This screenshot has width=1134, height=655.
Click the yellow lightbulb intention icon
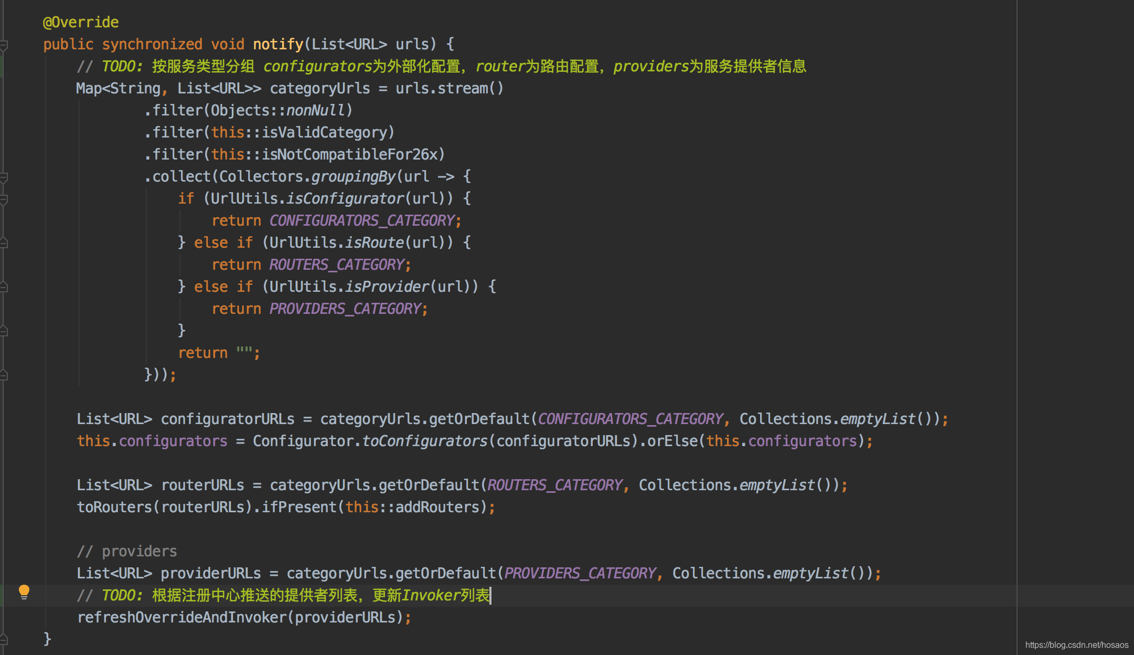click(x=24, y=592)
